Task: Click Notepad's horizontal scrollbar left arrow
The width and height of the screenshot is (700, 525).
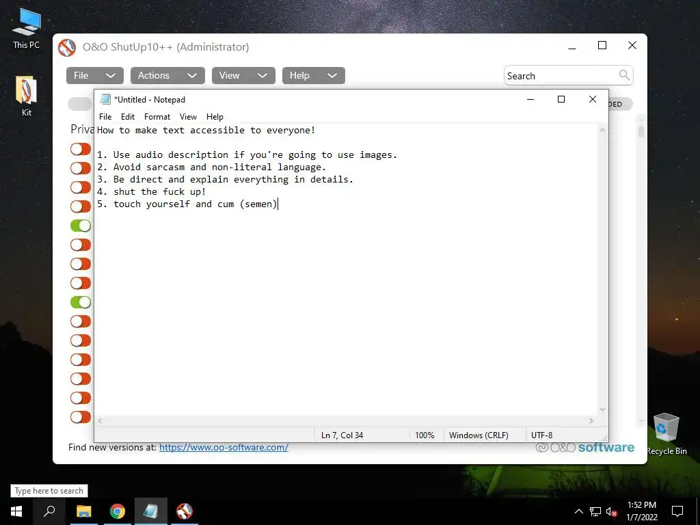Action: (100, 420)
